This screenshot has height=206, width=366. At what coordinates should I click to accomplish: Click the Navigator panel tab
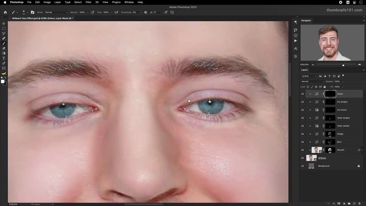pyautogui.click(x=306, y=21)
